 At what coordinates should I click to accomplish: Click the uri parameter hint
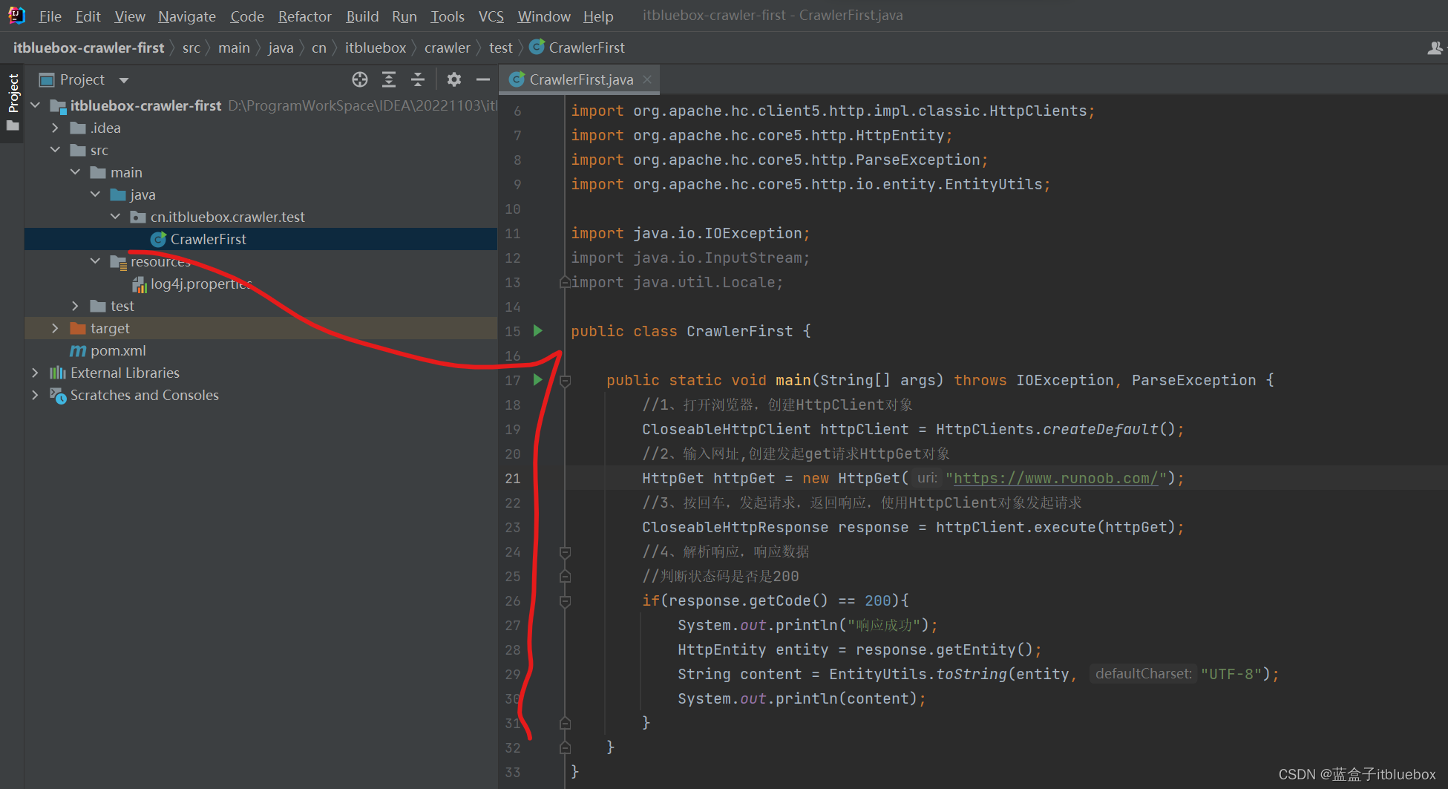point(927,478)
